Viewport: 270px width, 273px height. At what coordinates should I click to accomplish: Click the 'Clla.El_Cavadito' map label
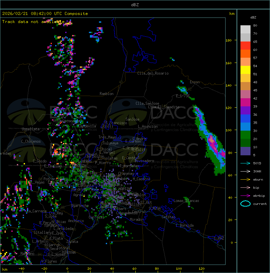click(x=164, y=107)
